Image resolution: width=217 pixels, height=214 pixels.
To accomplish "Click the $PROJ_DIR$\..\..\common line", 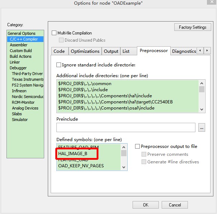I will 85,84.
